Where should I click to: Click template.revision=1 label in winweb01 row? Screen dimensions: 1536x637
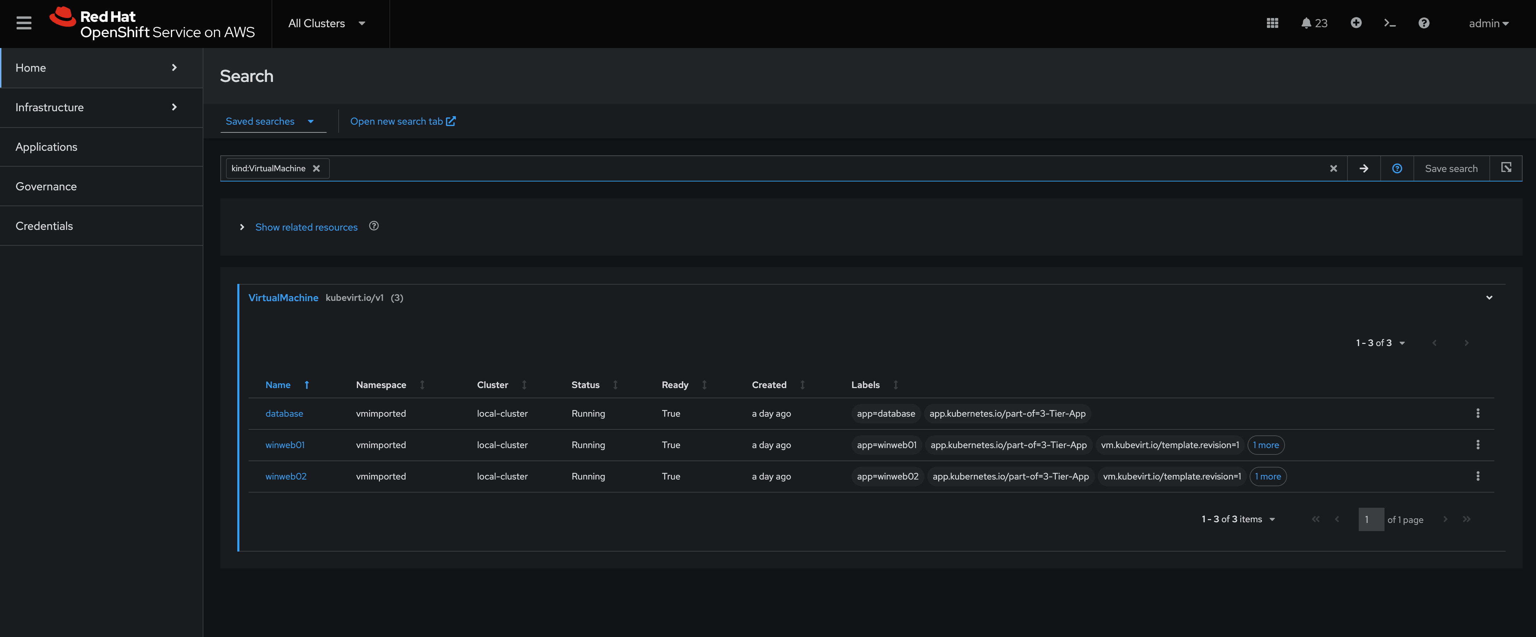1170,445
